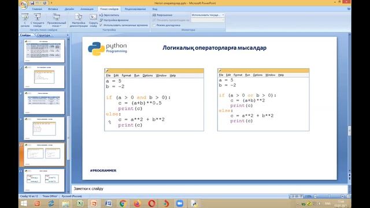Image resolution: width=370 pixels, height=208 pixels.
Task: Switch to the Вставка ribbon tab
Action: [x=53, y=9]
